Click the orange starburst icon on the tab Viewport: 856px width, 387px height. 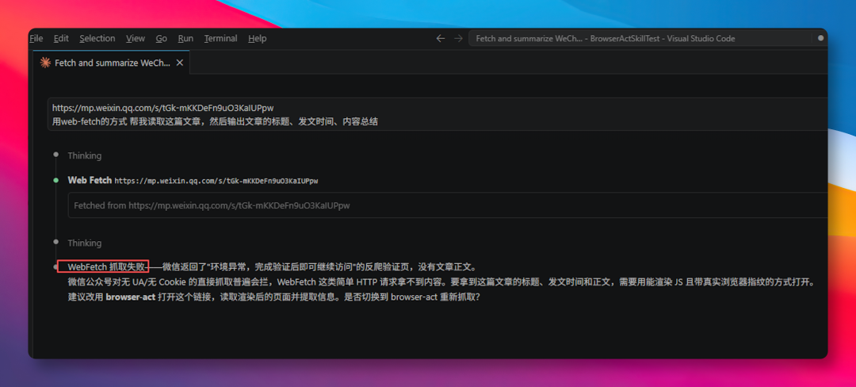click(45, 63)
